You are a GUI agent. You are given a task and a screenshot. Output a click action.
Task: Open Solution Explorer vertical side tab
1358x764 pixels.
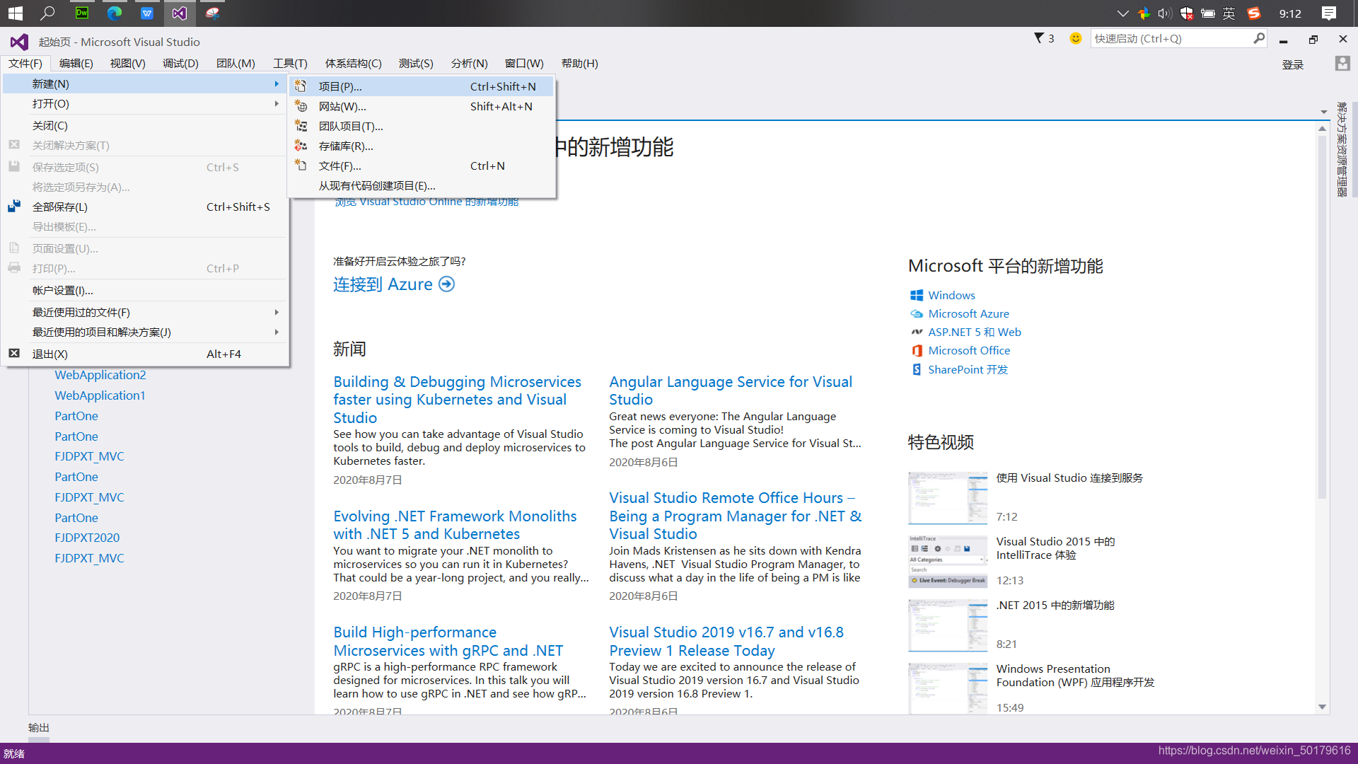(1341, 149)
